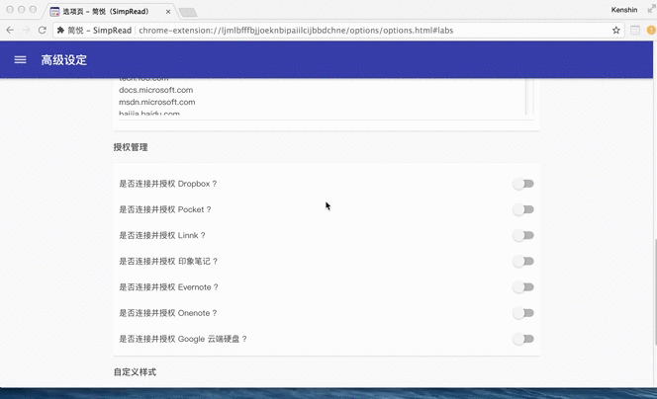Enter fullscreen with the expand arrows icon
The width and height of the screenshot is (657, 399).
tap(651, 10)
